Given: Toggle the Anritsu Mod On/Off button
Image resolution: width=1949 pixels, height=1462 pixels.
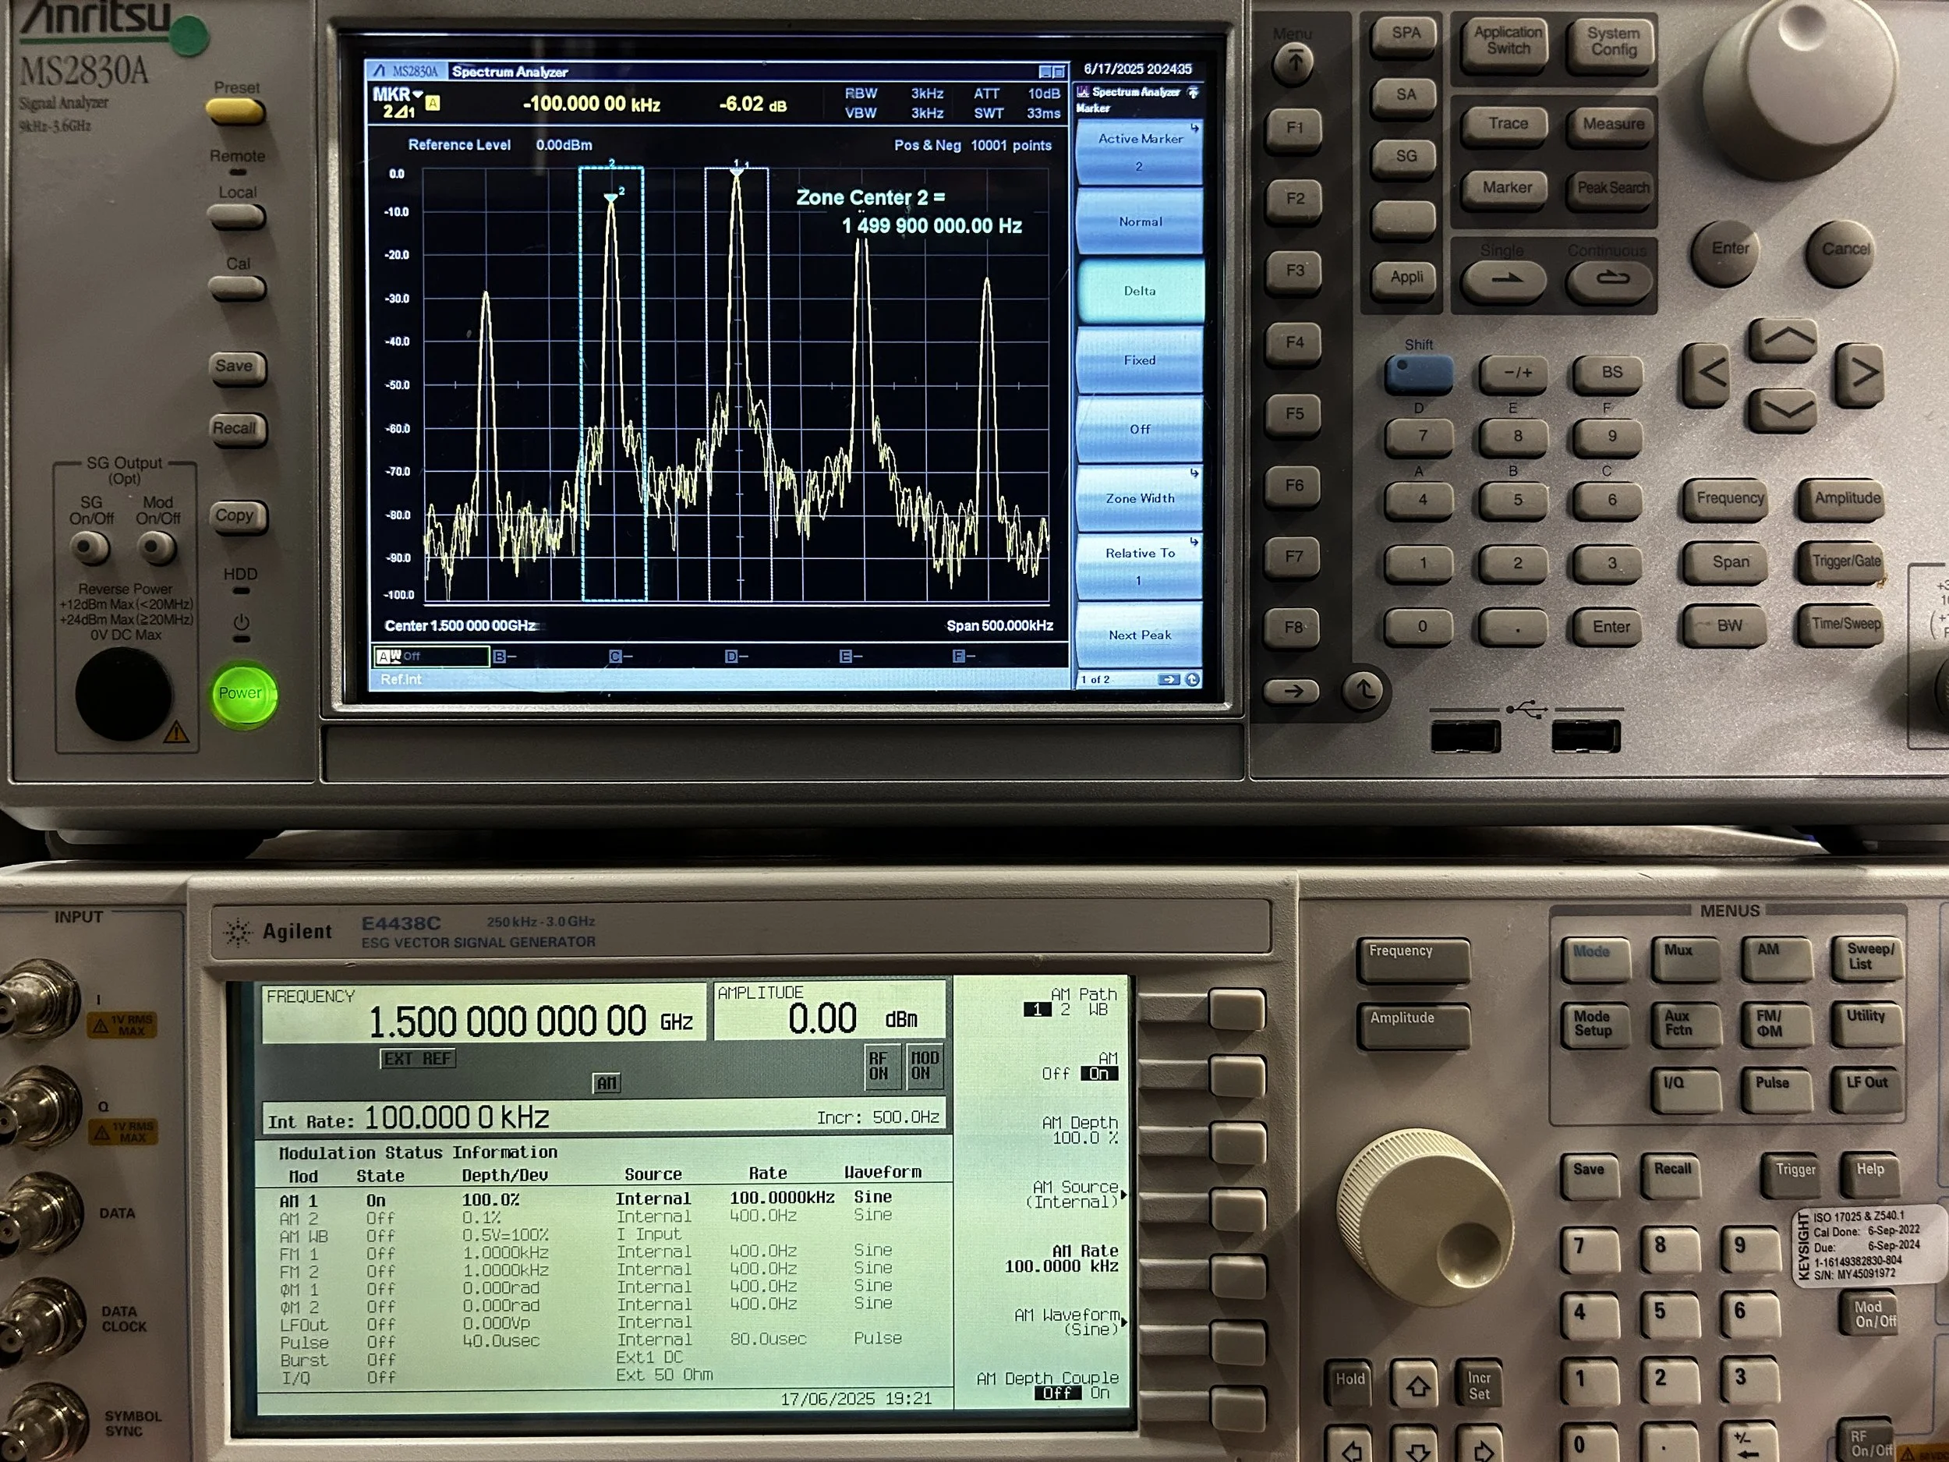Looking at the screenshot, I should click(156, 548).
